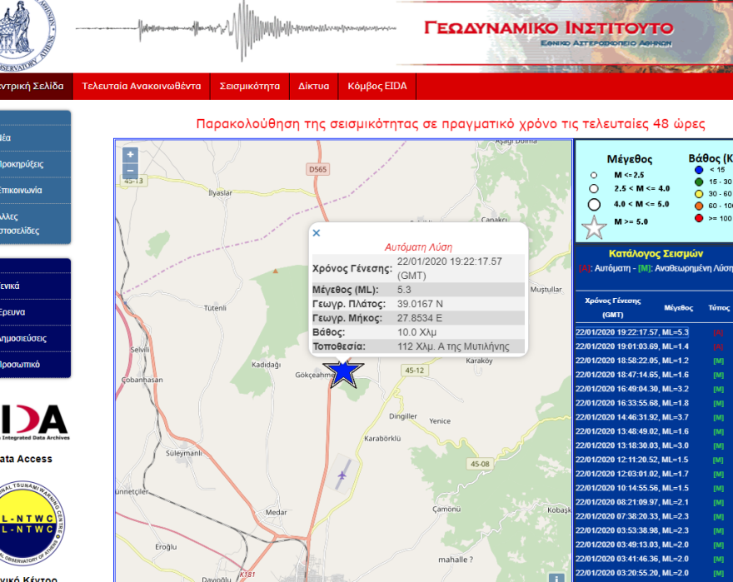The image size is (733, 582).
Task: Click the EIDA data archives logo
Action: tap(33, 423)
